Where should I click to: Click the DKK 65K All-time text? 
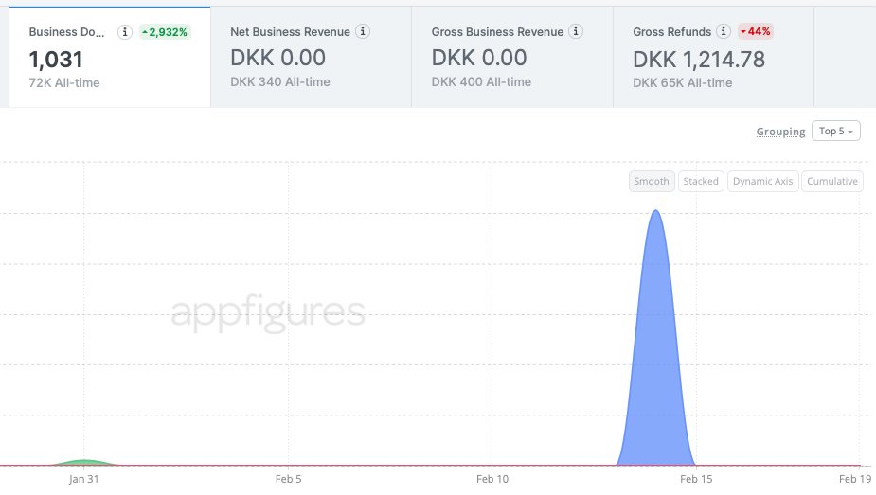click(x=683, y=82)
